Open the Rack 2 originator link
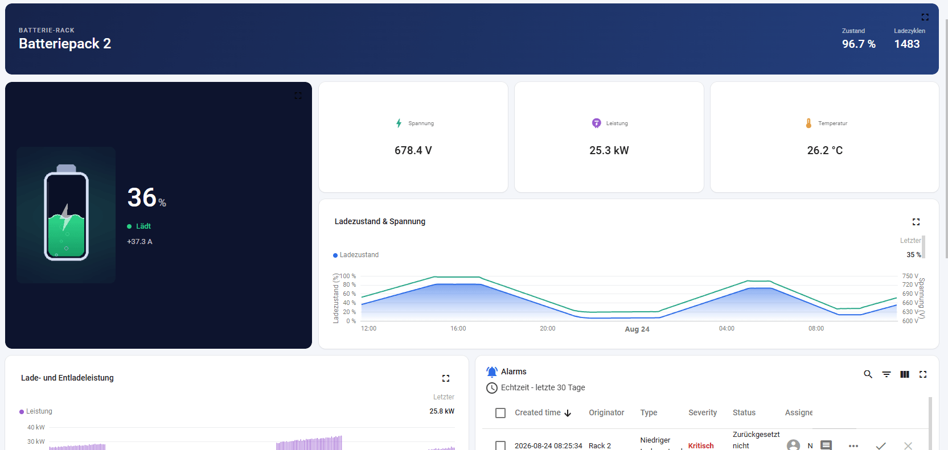Image resolution: width=948 pixels, height=450 pixels. (600, 446)
